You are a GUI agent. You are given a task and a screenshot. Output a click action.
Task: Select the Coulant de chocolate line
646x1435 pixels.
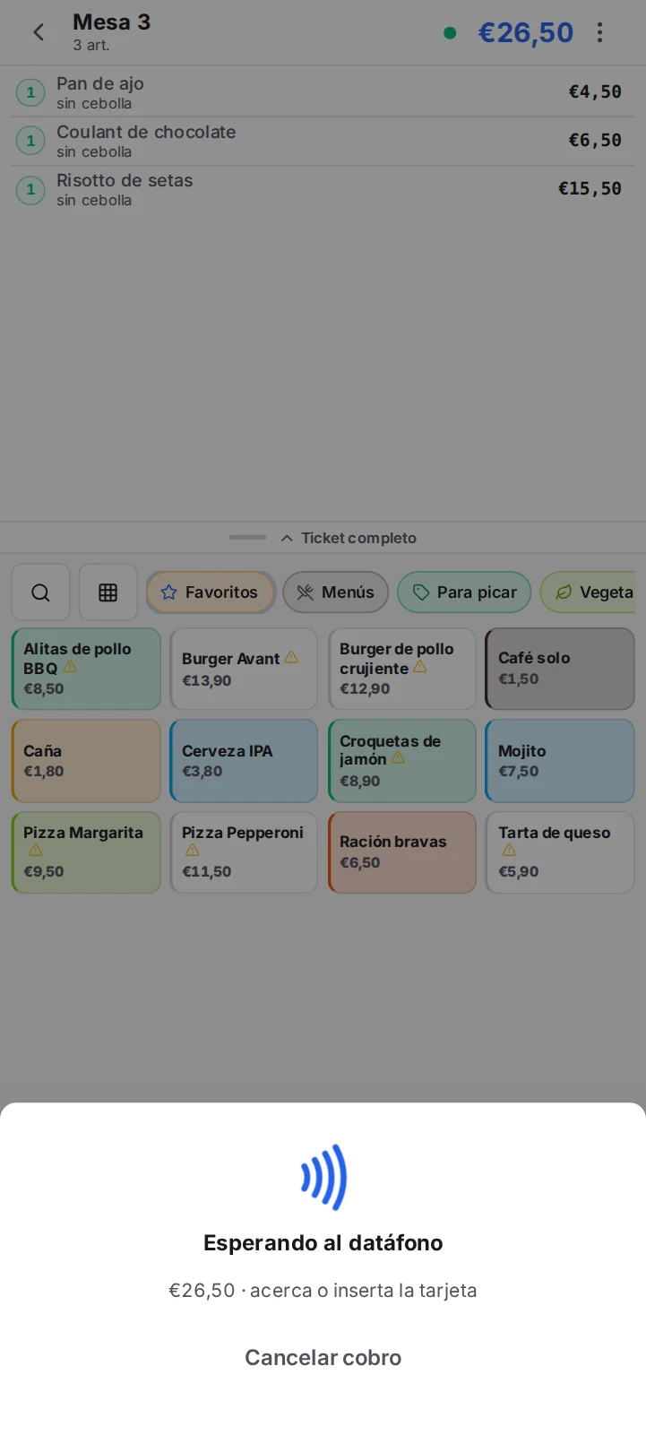[323, 141]
